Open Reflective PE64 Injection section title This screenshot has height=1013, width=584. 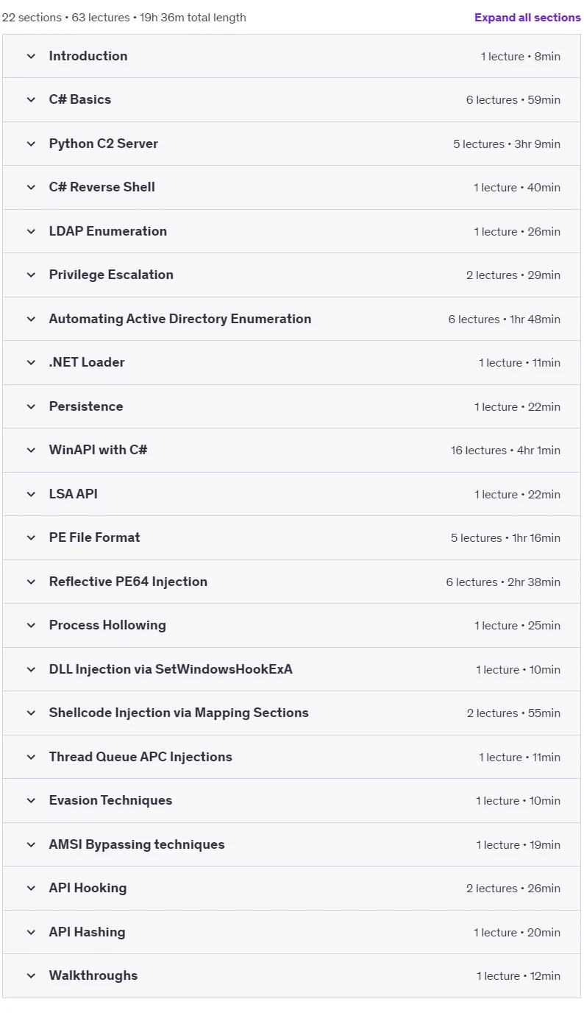tap(128, 582)
